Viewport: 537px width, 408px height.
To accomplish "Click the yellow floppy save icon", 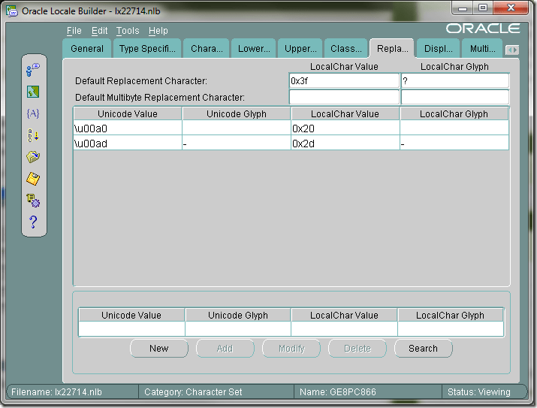I will tap(33, 179).
